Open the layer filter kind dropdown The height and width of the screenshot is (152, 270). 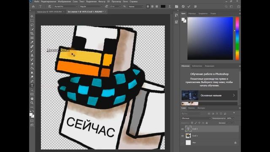tap(191, 114)
